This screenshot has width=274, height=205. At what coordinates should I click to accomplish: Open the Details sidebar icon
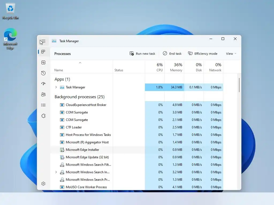point(43,105)
